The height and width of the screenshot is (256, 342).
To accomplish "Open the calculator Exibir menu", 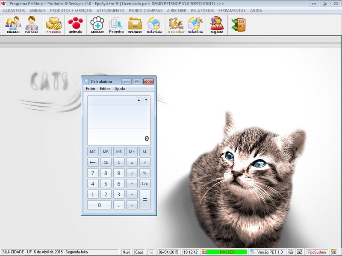I will (91, 89).
